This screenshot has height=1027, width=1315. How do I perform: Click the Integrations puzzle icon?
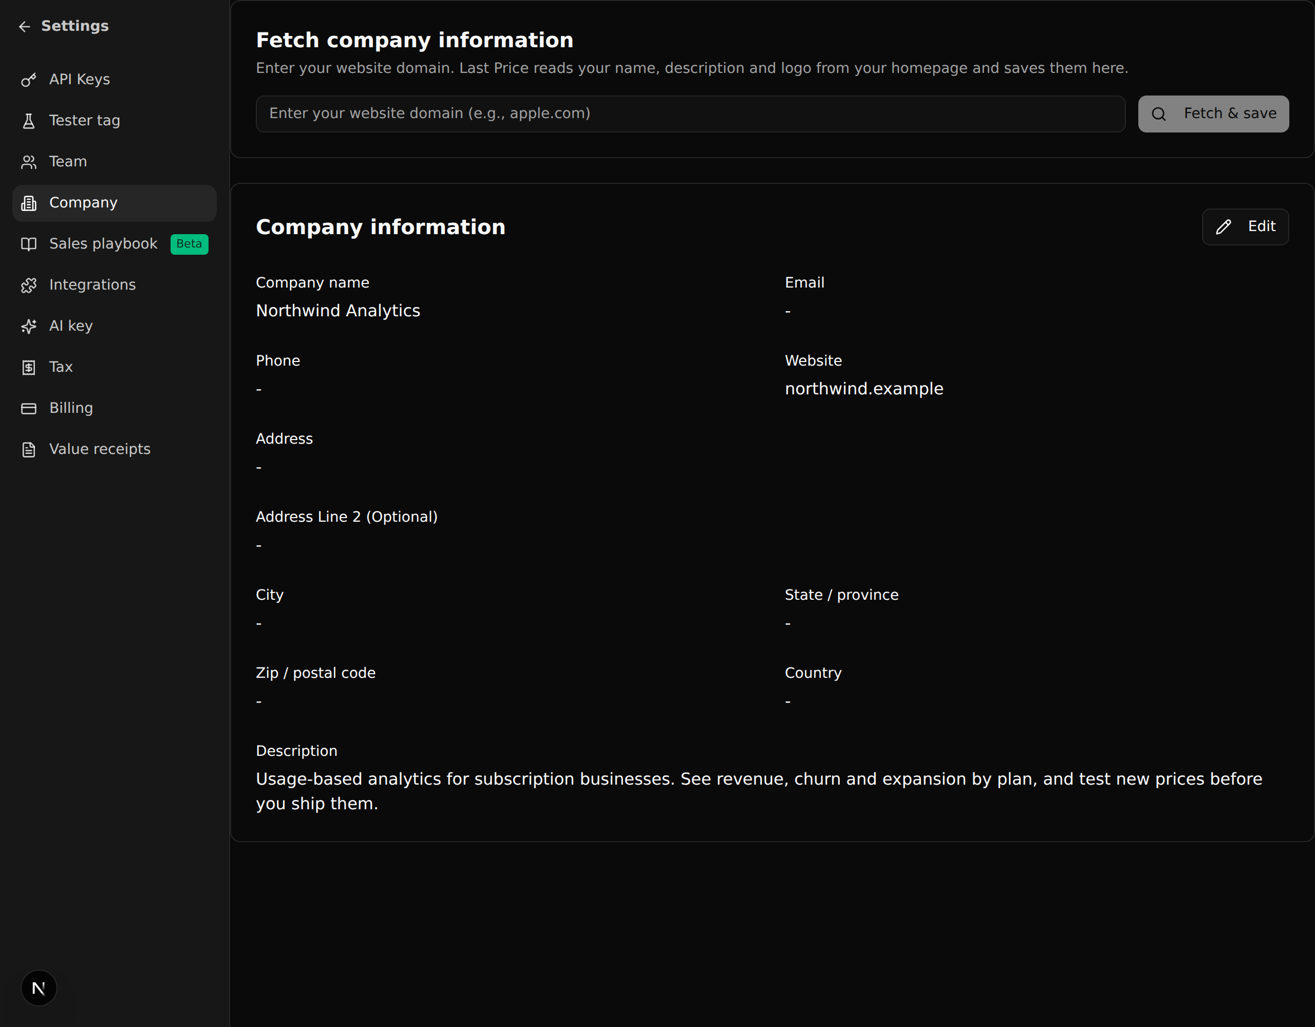(x=29, y=286)
